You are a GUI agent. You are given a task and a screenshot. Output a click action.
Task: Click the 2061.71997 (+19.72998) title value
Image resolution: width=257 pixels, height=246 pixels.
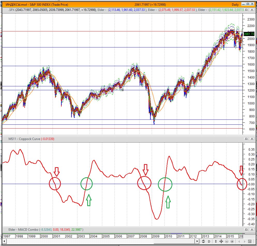150,5
